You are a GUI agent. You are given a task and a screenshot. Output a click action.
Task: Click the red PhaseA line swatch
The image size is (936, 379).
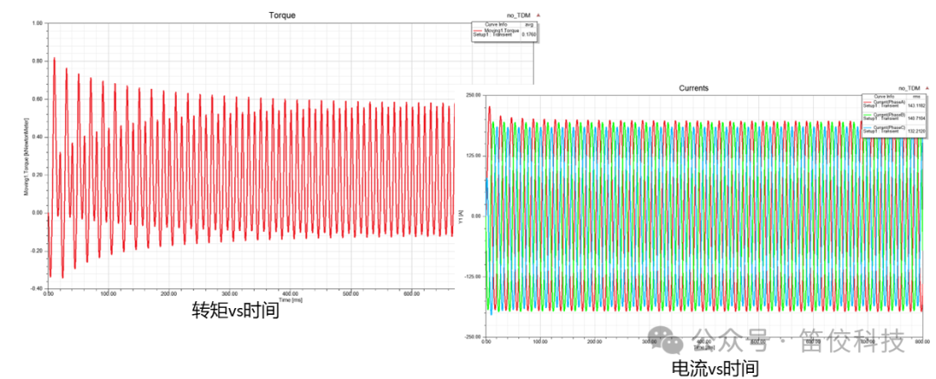click(868, 102)
